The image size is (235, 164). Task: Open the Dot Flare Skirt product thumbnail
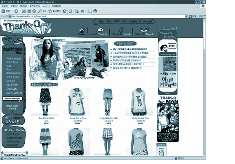pyautogui.click(x=45, y=102)
